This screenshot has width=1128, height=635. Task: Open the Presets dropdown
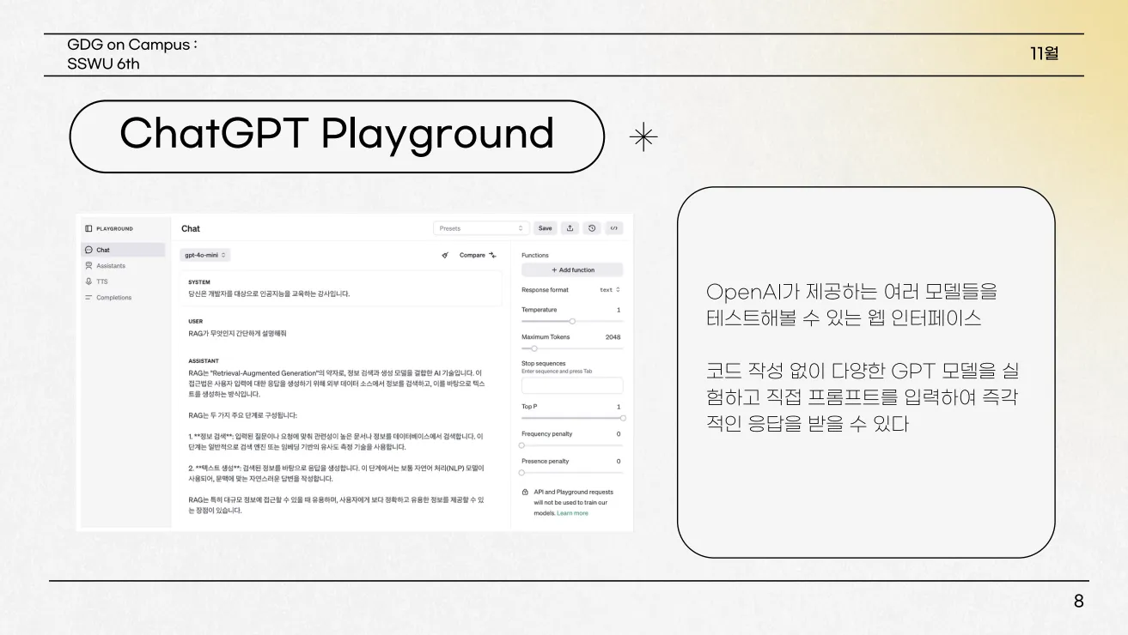coord(481,228)
